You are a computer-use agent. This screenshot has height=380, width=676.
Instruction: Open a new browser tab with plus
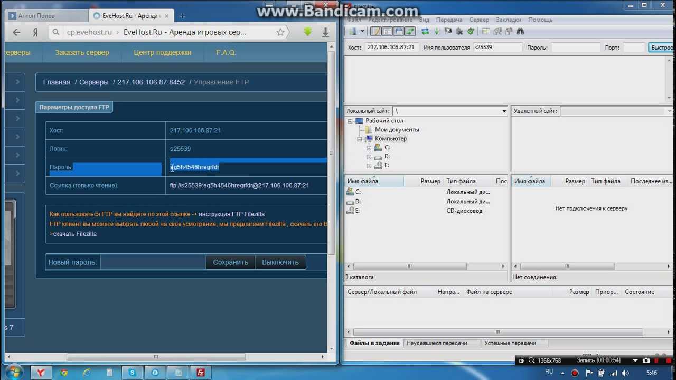tap(182, 16)
